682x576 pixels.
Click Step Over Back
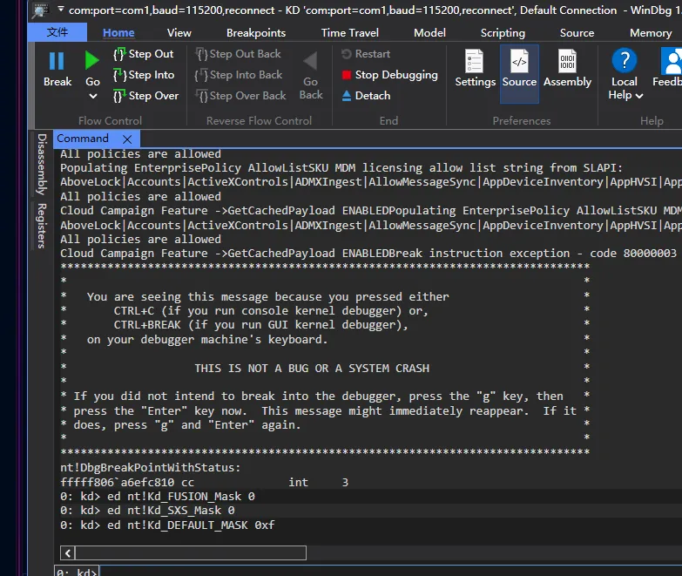[240, 96]
